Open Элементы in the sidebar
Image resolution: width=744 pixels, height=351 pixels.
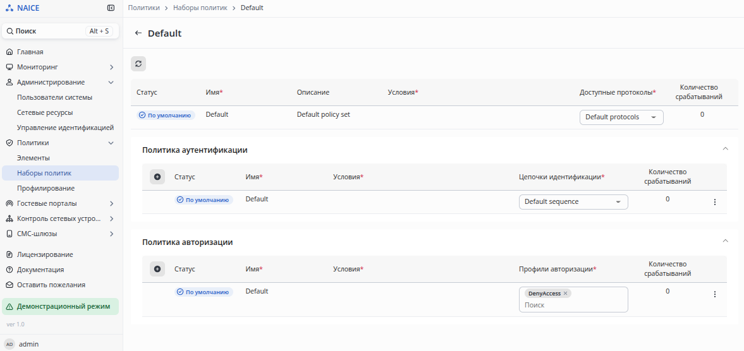(x=34, y=158)
